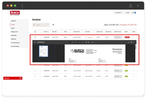Open Addresses in the sidebar
This screenshot has width=147, height=99.
13,39
